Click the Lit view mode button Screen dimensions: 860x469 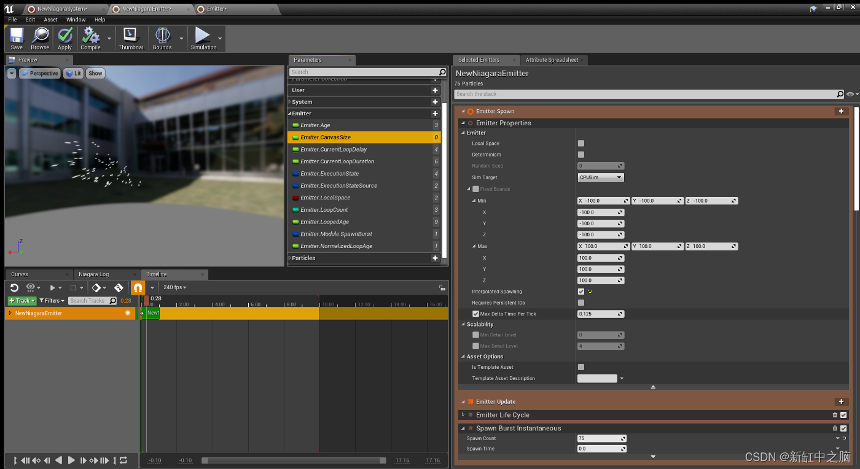(74, 73)
